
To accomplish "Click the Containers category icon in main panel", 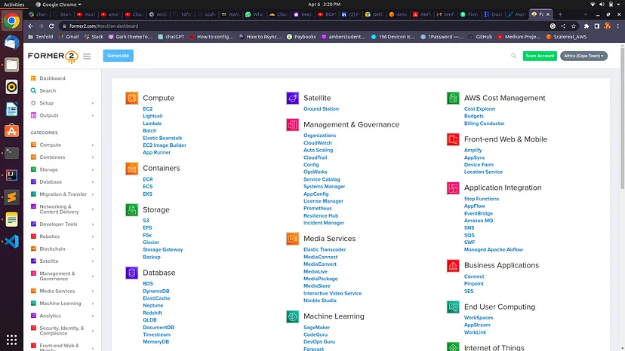I will pos(131,168).
